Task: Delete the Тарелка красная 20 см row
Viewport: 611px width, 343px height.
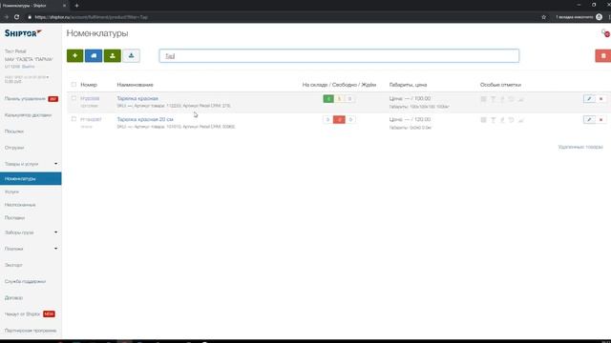Action: click(600, 119)
